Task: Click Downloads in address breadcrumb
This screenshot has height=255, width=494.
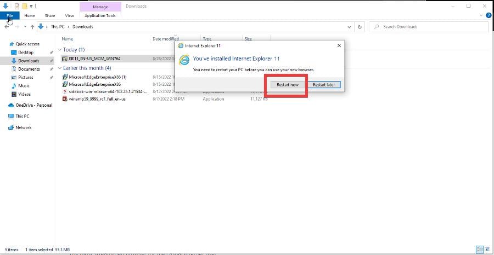Action: (x=83, y=27)
